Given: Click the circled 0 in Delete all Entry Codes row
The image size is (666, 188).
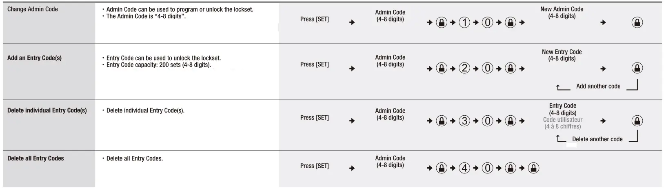Looking at the screenshot, I should [487, 168].
